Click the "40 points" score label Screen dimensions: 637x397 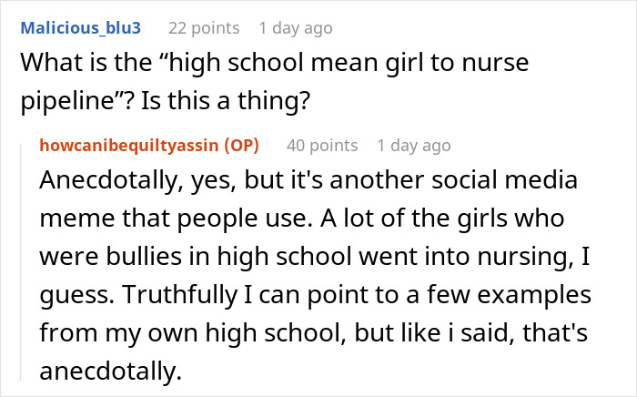click(322, 145)
